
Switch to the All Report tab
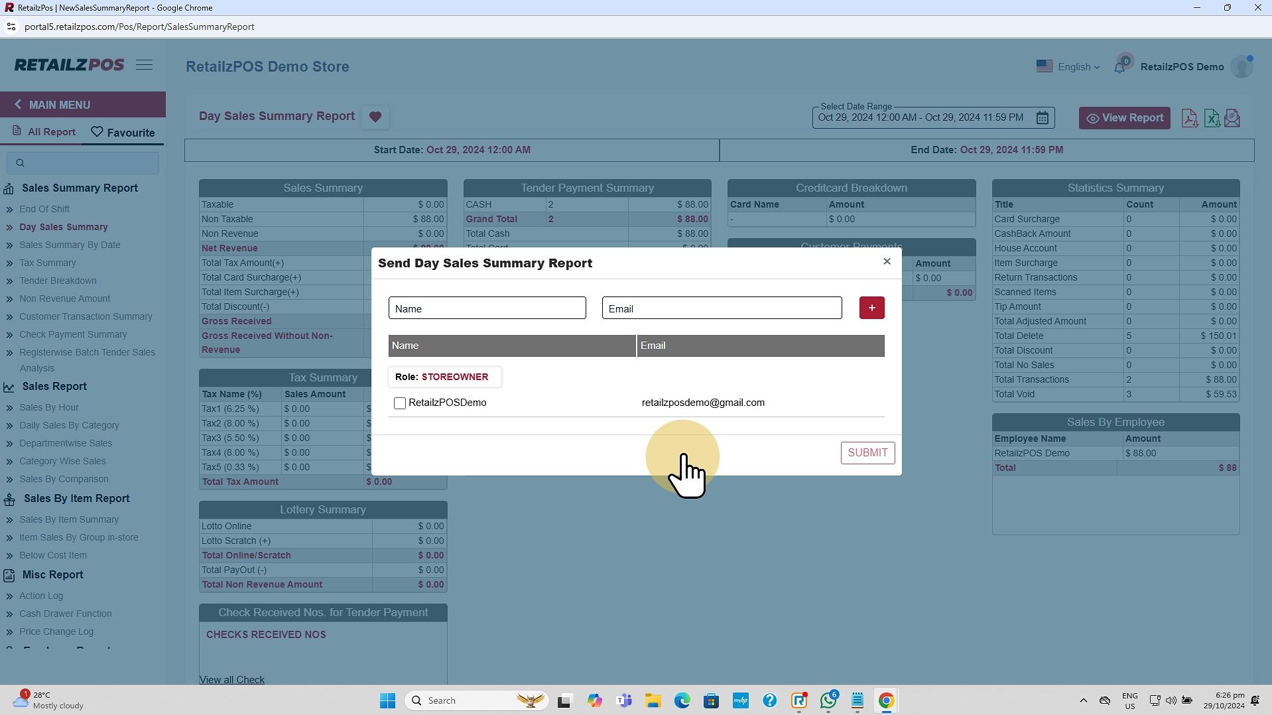(44, 132)
